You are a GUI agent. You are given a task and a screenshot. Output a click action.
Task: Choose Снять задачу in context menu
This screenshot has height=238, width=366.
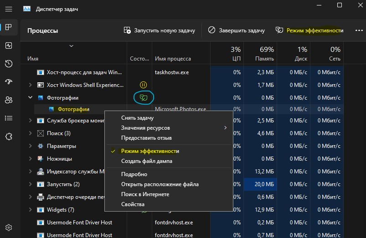point(169,118)
